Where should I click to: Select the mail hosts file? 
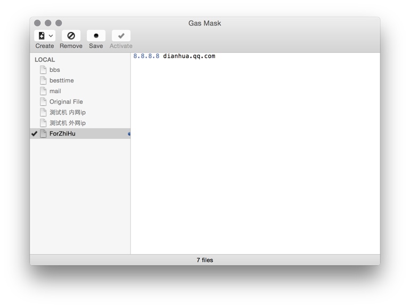[x=80, y=91]
